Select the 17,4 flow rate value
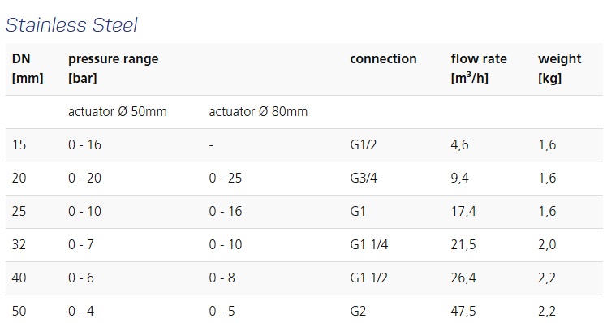Viewport: 607px width, 323px height. point(463,212)
